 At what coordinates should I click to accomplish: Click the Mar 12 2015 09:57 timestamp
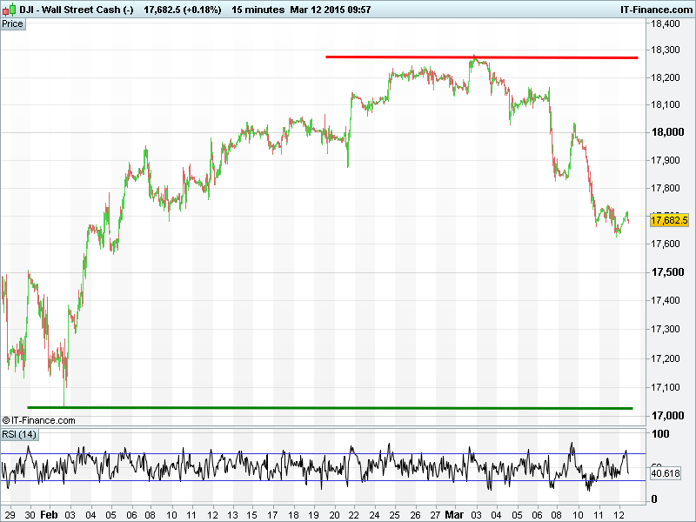point(341,10)
